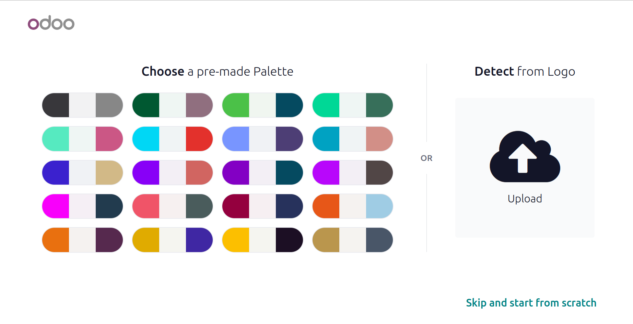
Task: Choose the mint aqua and pink palette
Action: tap(82, 139)
